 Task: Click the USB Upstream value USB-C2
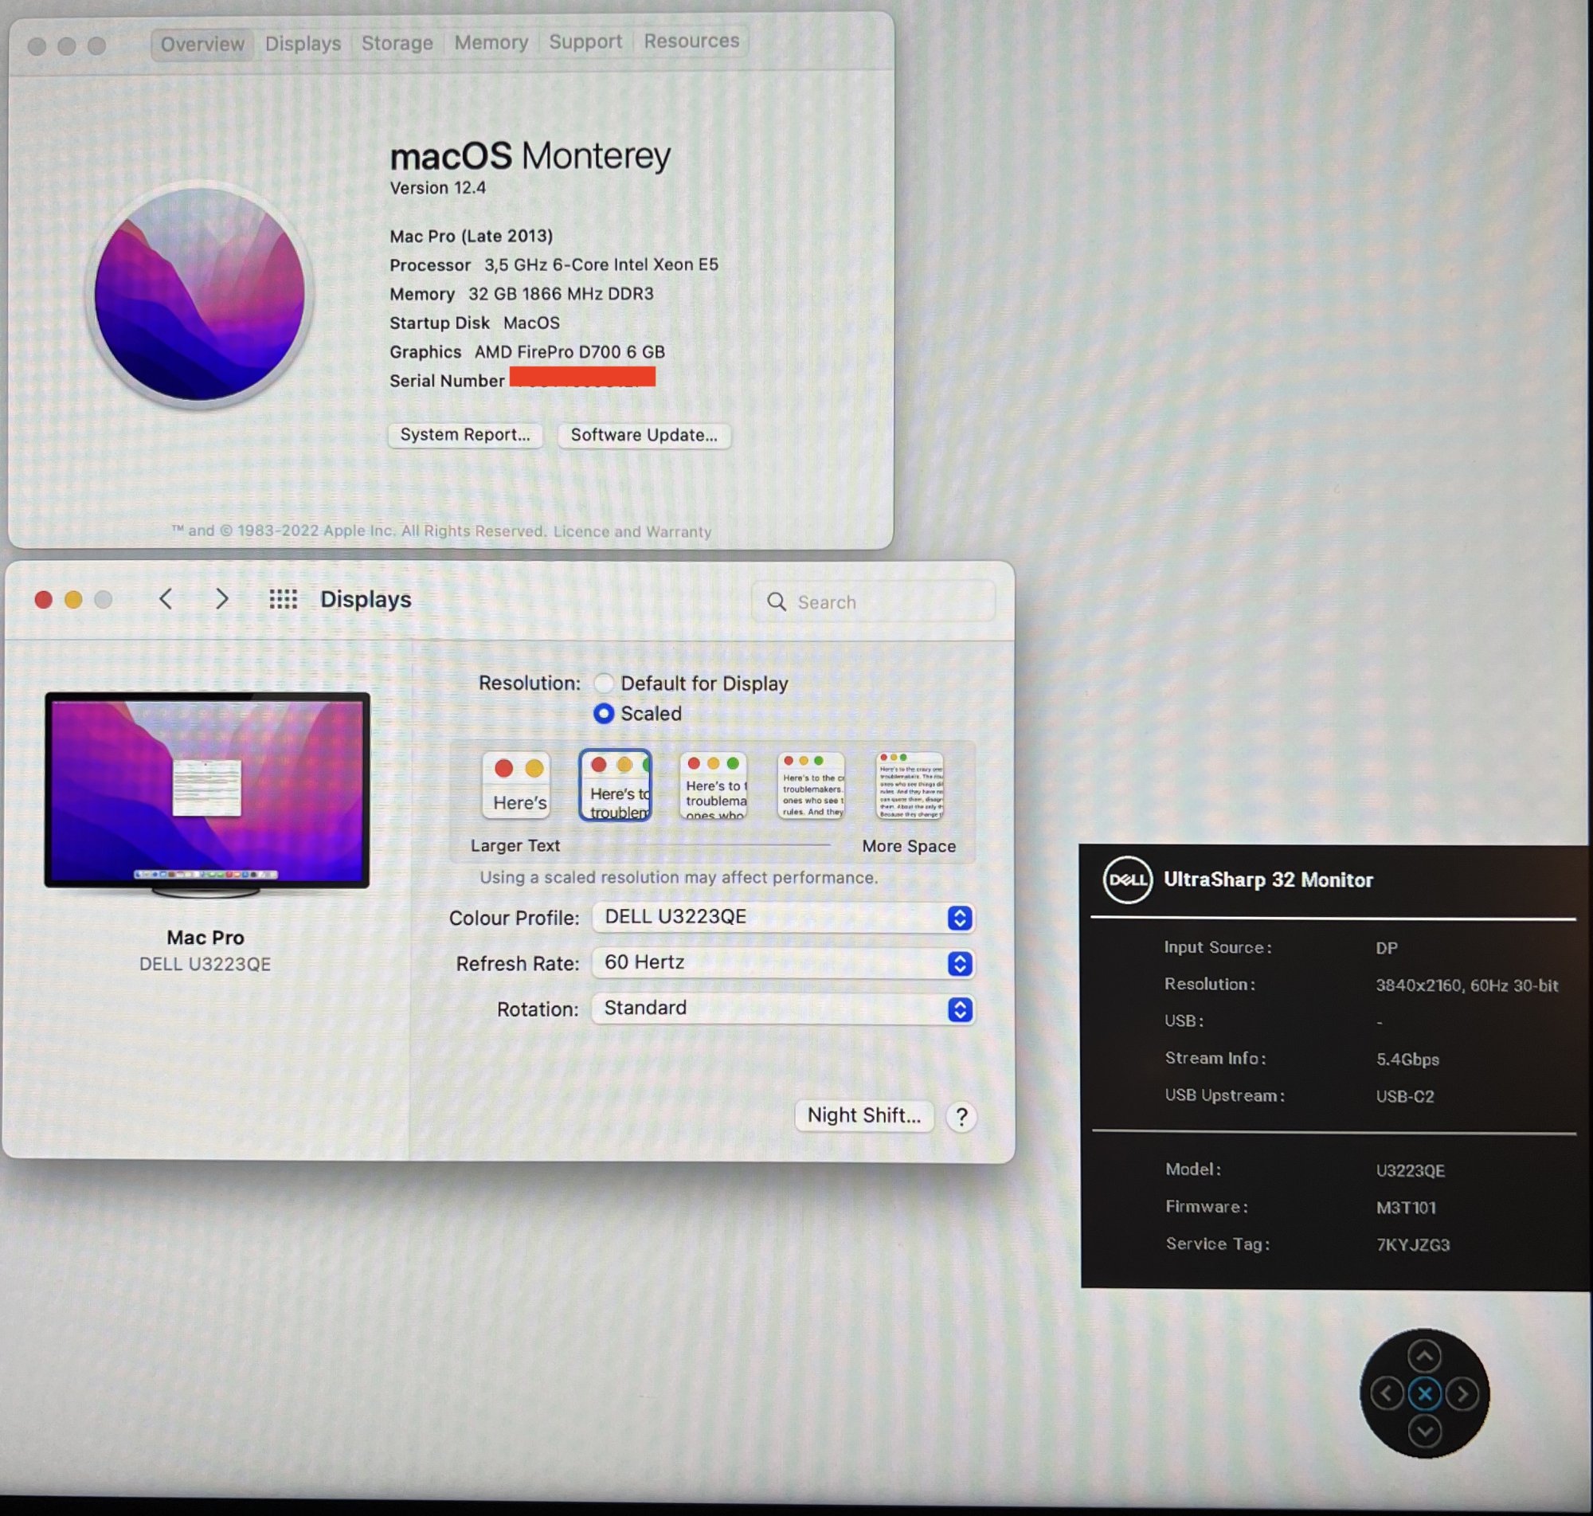(x=1405, y=1096)
